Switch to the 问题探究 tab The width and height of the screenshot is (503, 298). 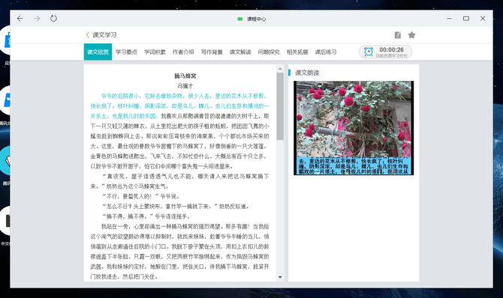[269, 52]
